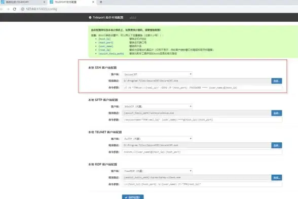Screen dimensions: 298x199
Task: Click the {assist_tools_path} variable text
Action: (111, 54)
